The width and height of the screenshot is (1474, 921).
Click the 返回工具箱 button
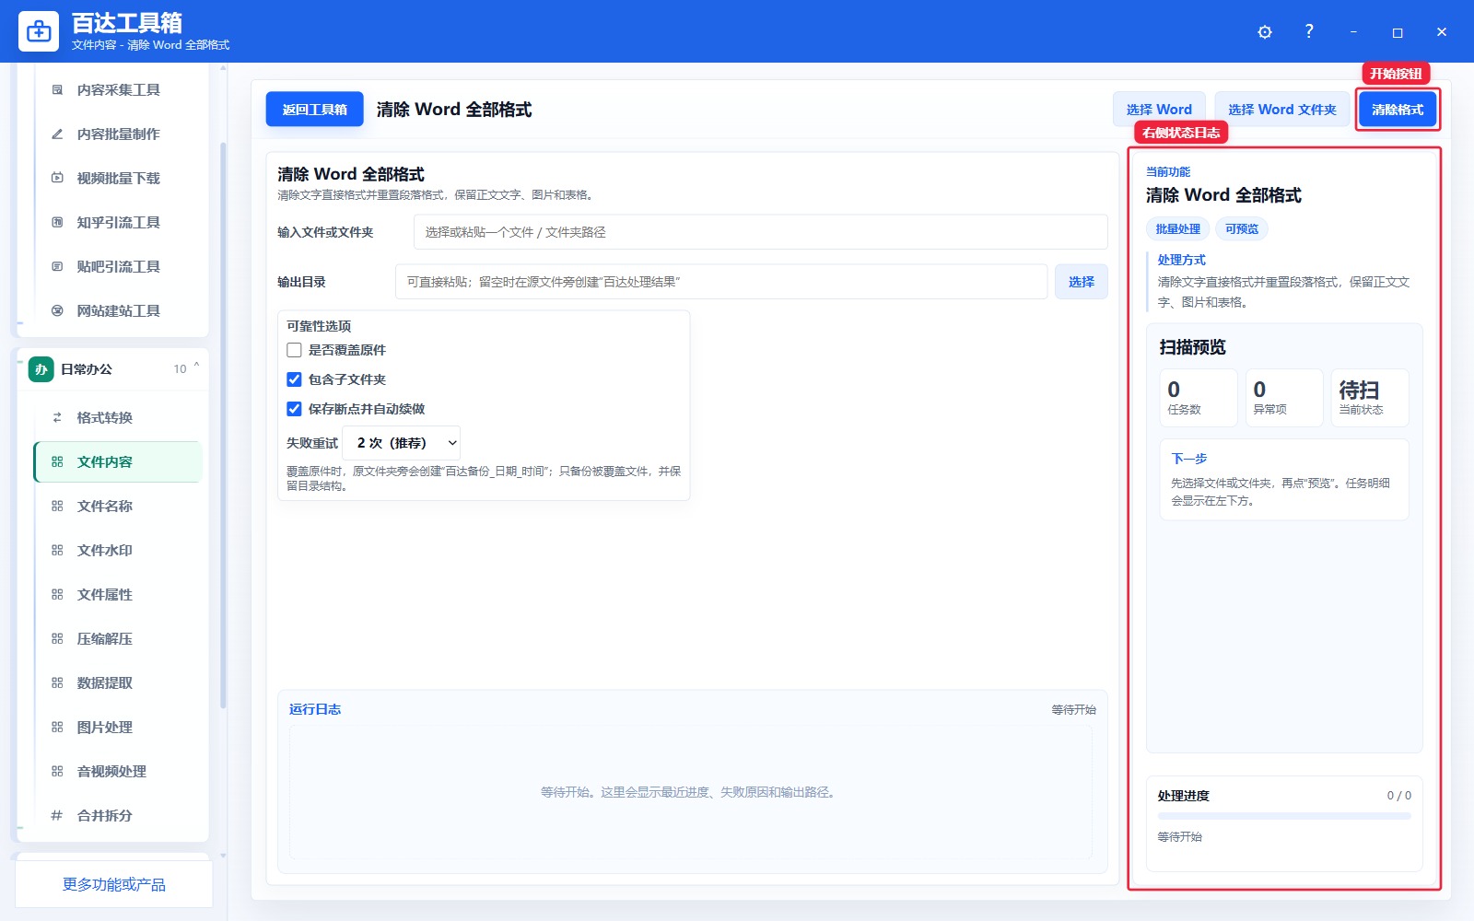tap(315, 110)
